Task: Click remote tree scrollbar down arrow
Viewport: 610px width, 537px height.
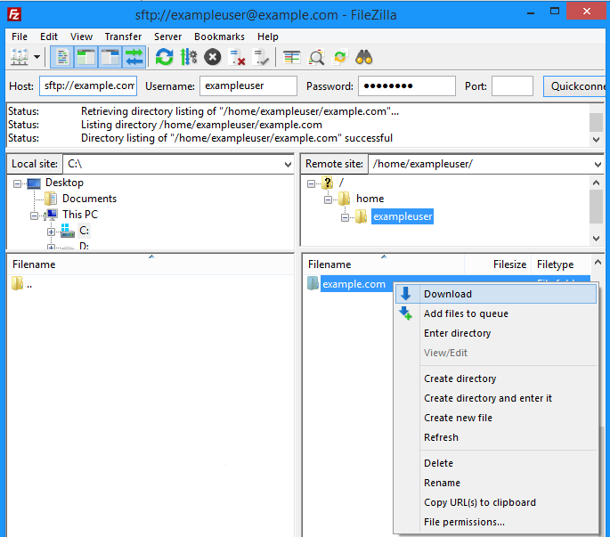Action: (x=596, y=238)
